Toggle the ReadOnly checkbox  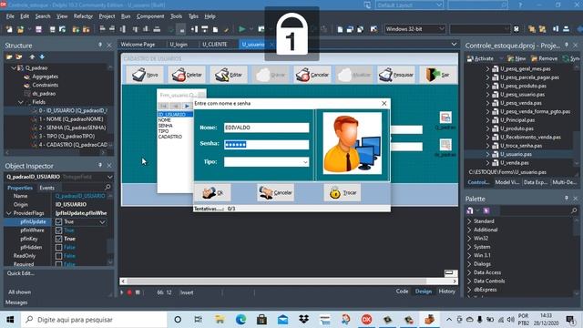tap(58, 256)
